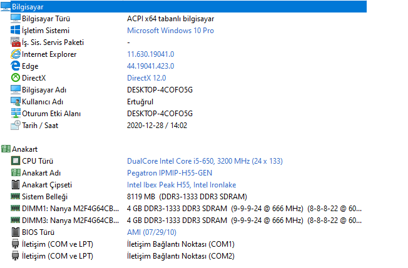408x268 pixels.
Task: Click the ACPI x64 tabanlı bilgisayar value
Action: (170, 19)
